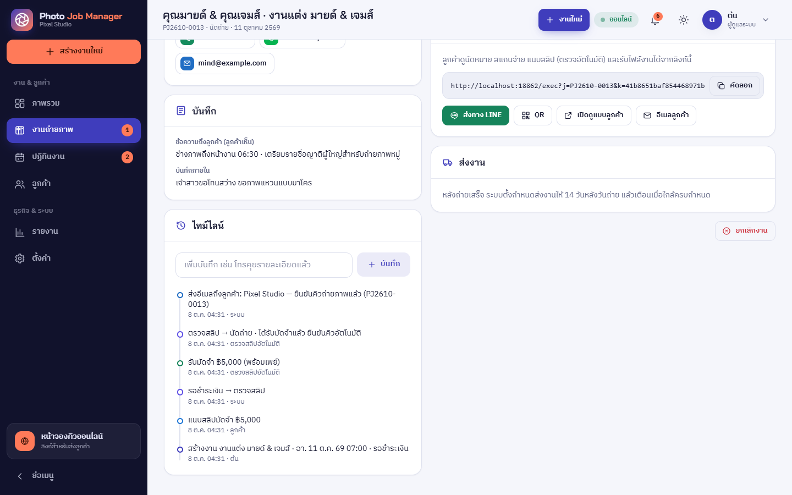Screen dimensions: 792x495
Task: Open รายงาน reports chart icon
Action: (x=20, y=232)
